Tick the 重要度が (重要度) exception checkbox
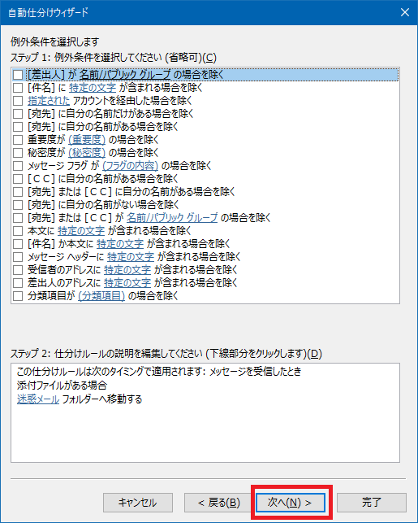Viewport: 418px width, 523px height. pos(18,140)
